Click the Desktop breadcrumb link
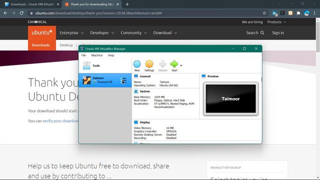The height and width of the screenshot is (180, 320). (x=66, y=45)
